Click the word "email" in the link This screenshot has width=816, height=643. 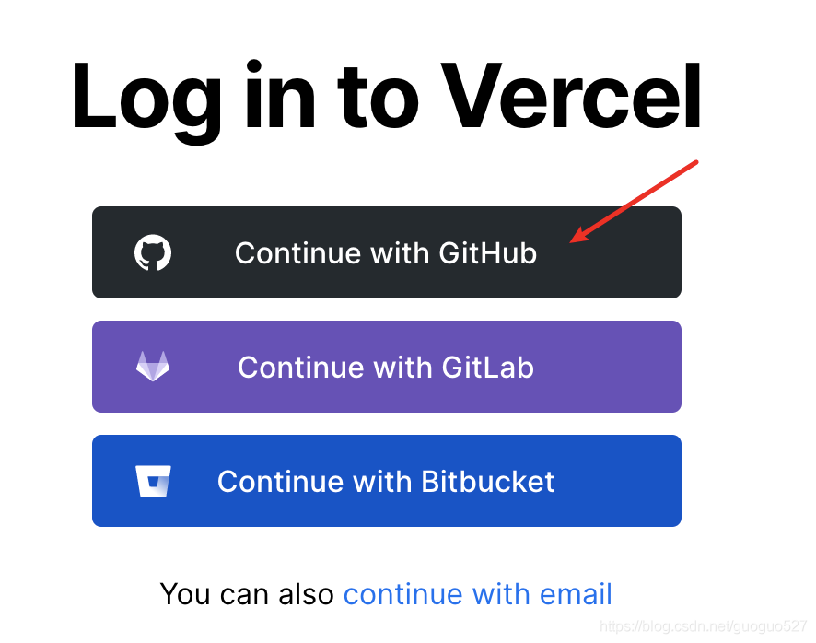[x=577, y=594]
